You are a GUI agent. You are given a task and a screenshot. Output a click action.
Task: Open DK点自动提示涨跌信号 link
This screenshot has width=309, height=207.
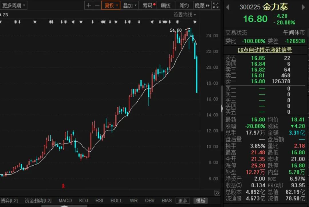(x=265, y=50)
